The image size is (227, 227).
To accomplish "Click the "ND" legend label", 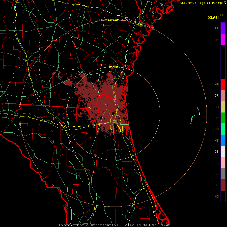I will [x=216, y=196].
